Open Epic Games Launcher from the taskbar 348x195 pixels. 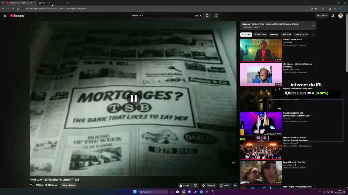(207, 192)
